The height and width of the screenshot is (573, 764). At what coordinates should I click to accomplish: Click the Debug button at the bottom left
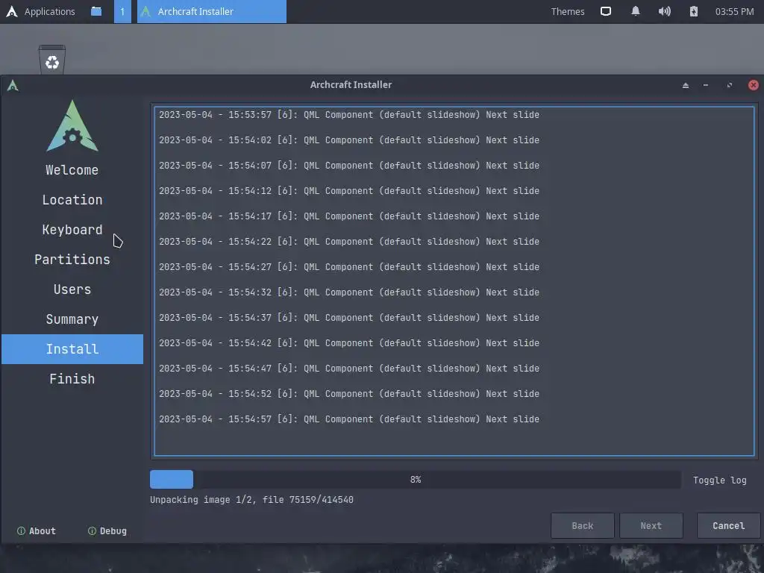[x=107, y=531]
